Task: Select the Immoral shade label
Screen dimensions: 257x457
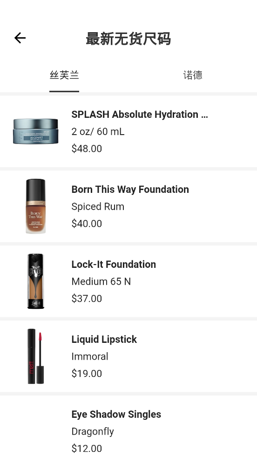Action: (x=90, y=356)
